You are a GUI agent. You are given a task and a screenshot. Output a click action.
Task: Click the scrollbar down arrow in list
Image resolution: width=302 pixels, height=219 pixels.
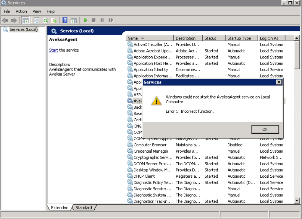coord(297,201)
